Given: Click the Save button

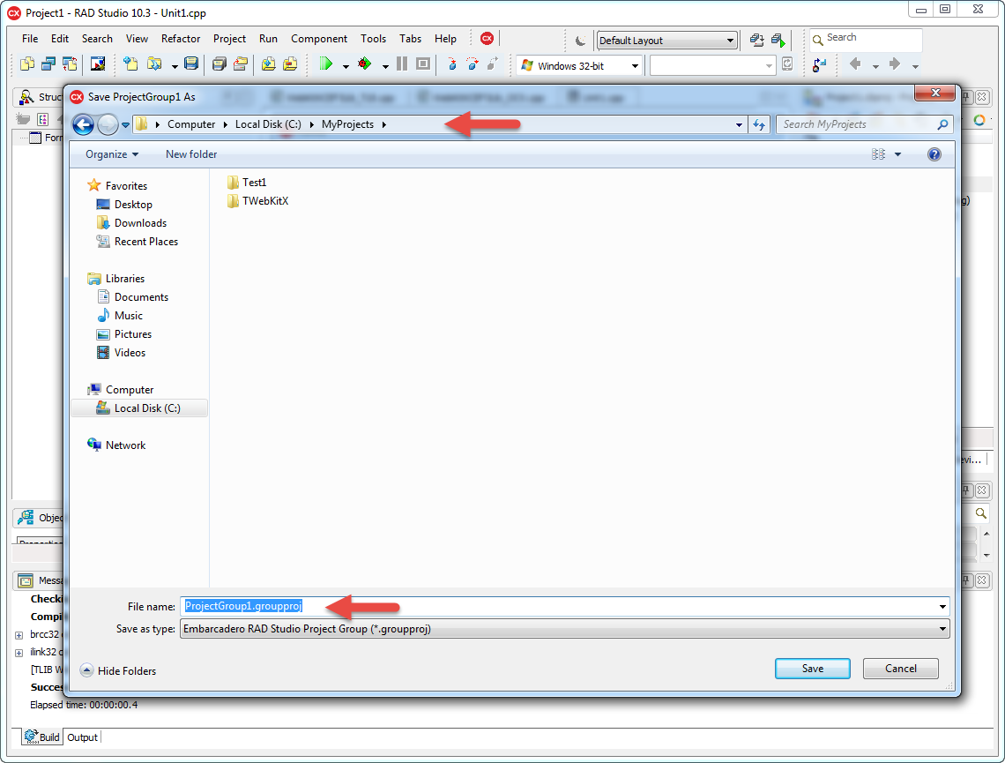Looking at the screenshot, I should [812, 668].
